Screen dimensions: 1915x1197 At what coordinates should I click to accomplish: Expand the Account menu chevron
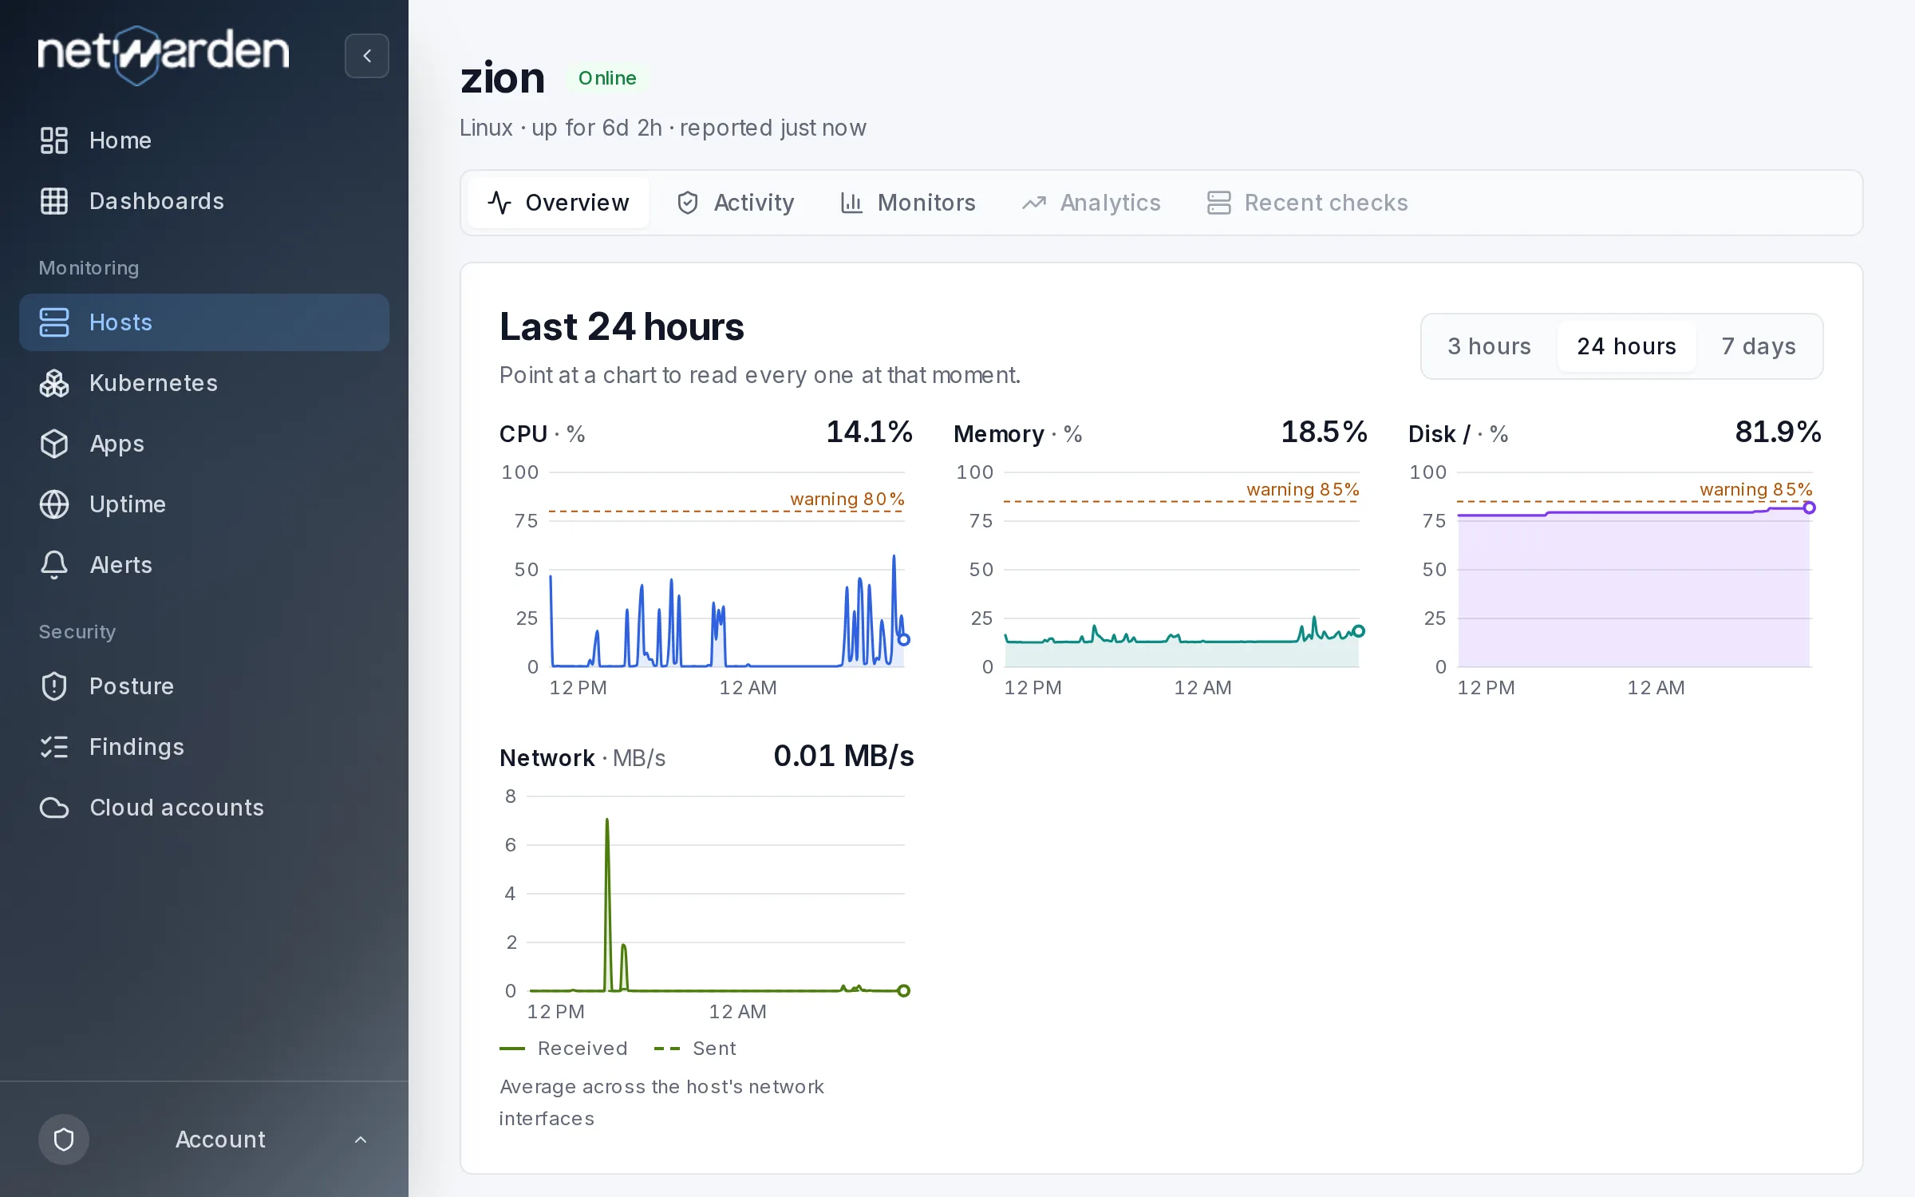[361, 1140]
